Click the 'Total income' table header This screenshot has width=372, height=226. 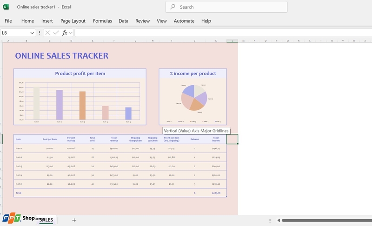coord(216,139)
